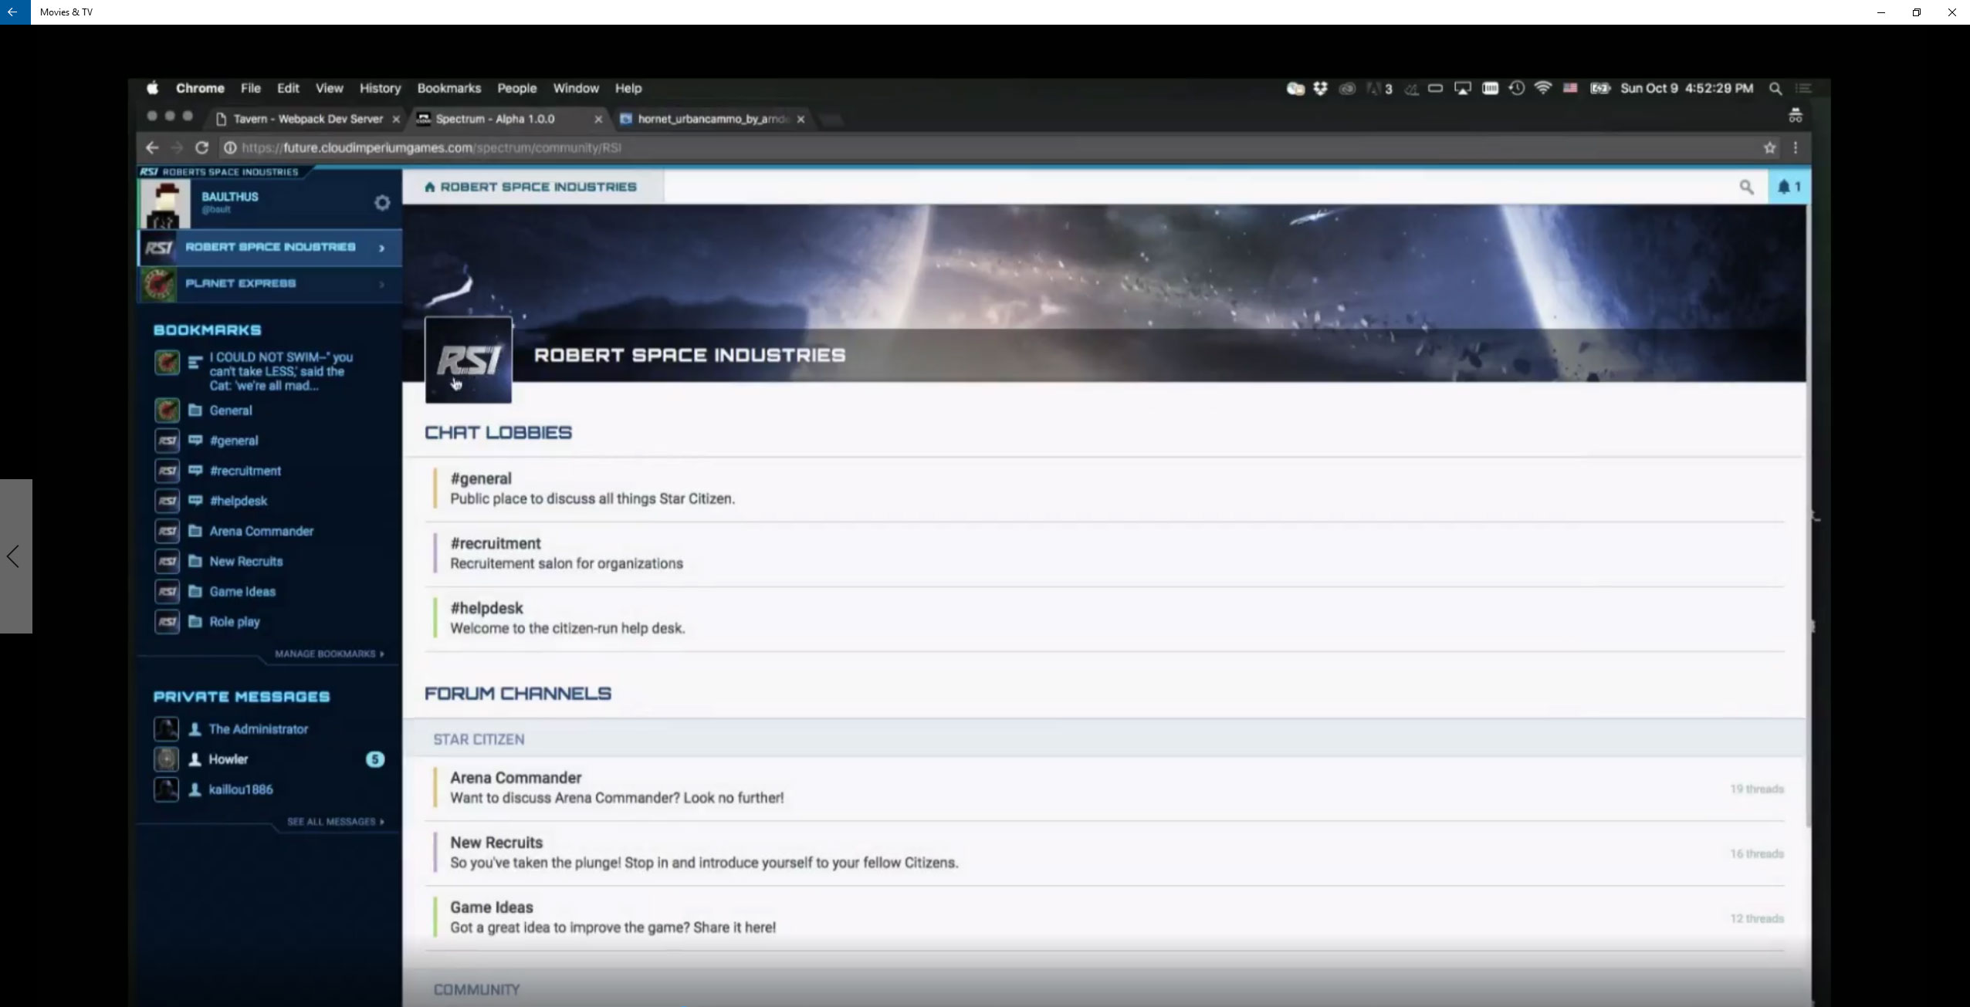Select Planet Express community
This screenshot has height=1007, width=1970.
click(269, 284)
